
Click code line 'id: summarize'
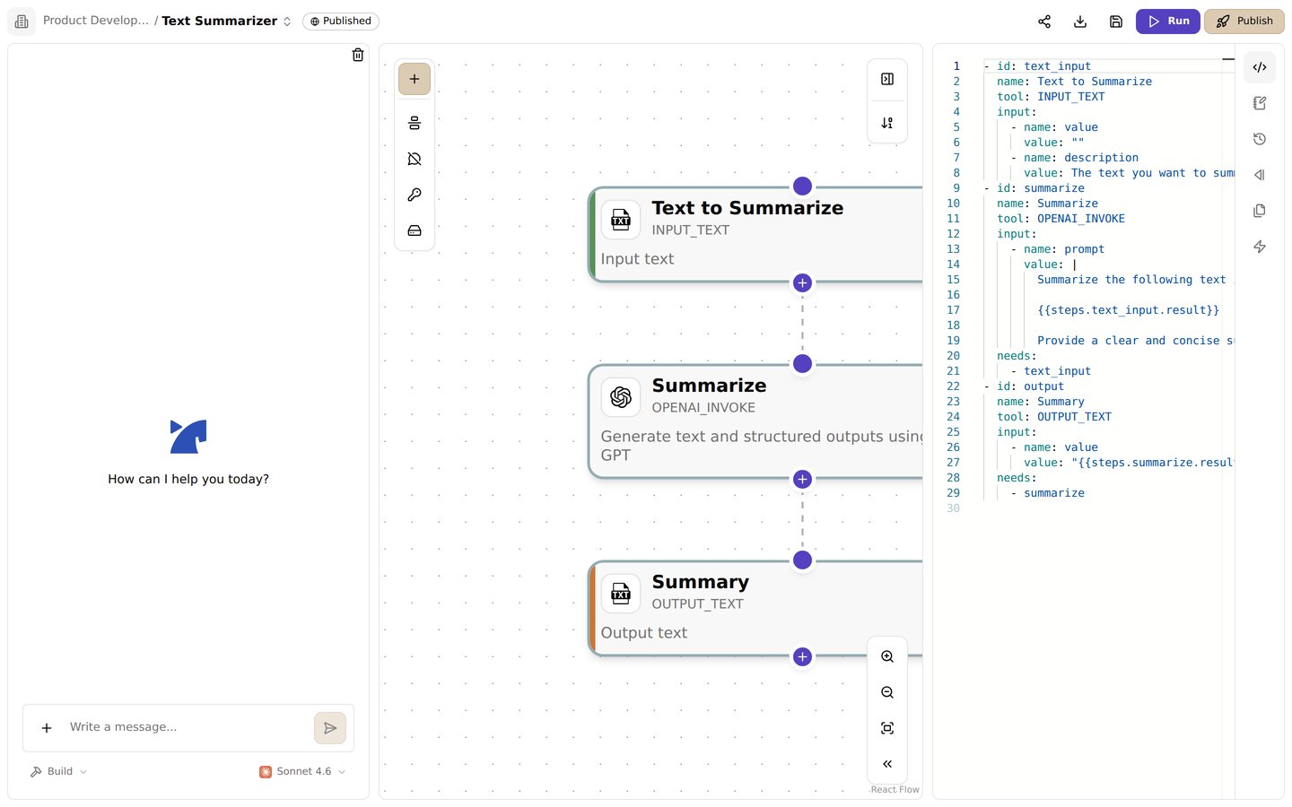coord(1041,188)
